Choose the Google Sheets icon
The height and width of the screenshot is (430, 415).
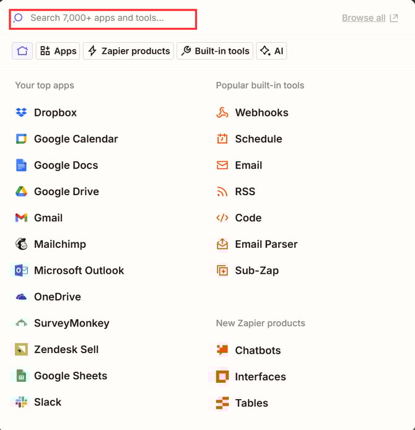[22, 376]
